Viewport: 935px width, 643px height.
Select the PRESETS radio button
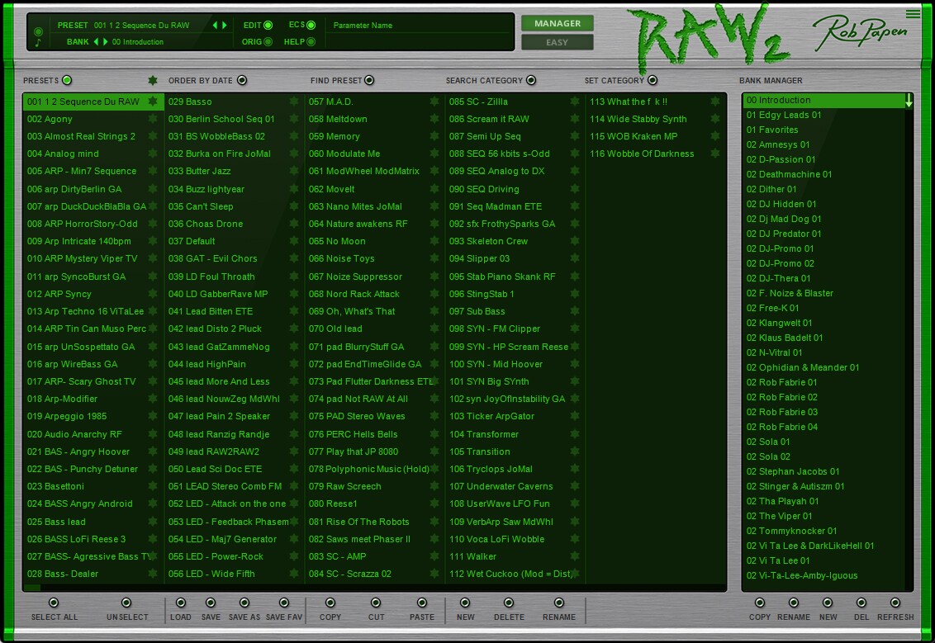click(67, 80)
